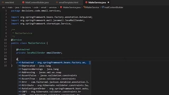
Task: Click the interface icon beside the Attr suggestion
Action: coord(20,82)
